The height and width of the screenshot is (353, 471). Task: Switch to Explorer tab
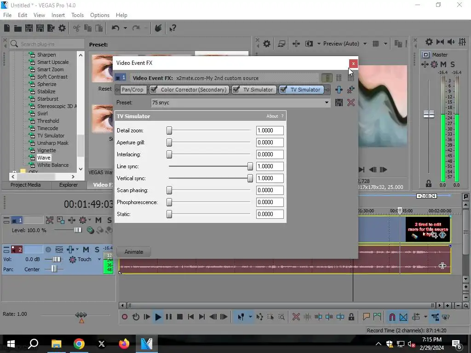[x=69, y=185]
